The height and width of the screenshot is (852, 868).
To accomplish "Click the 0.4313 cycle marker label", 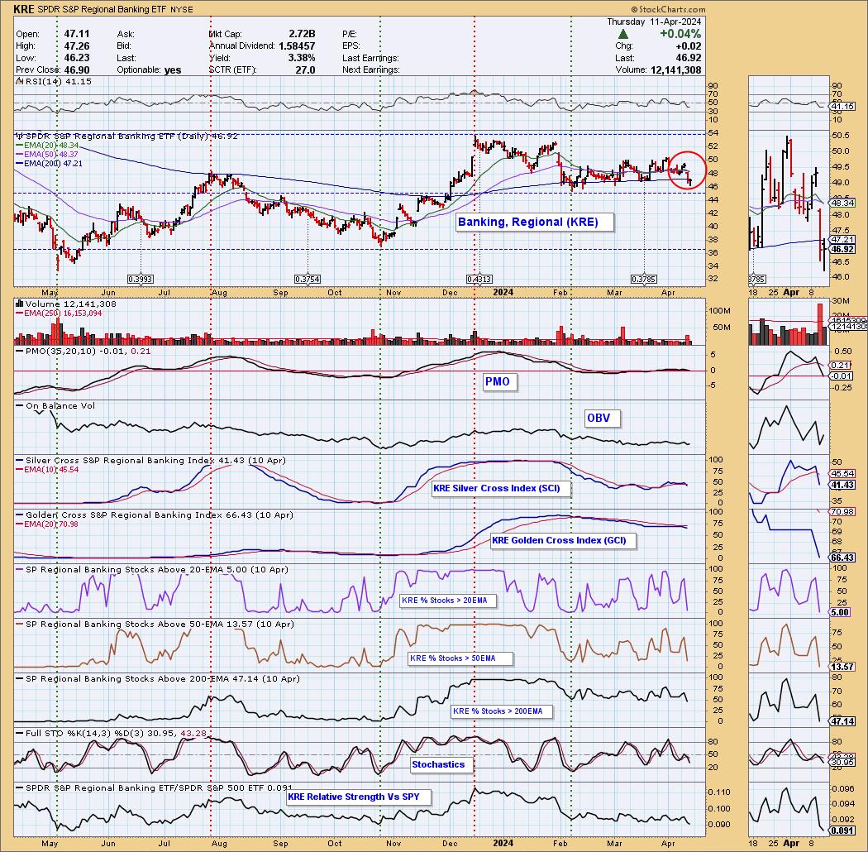I will point(479,280).
